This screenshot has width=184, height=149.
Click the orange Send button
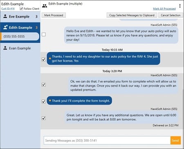(x=175, y=140)
